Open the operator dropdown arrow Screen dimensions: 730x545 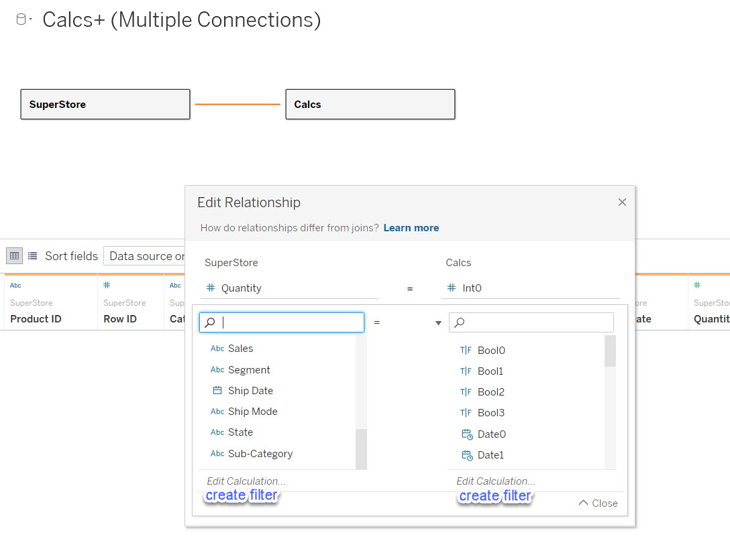[438, 322]
